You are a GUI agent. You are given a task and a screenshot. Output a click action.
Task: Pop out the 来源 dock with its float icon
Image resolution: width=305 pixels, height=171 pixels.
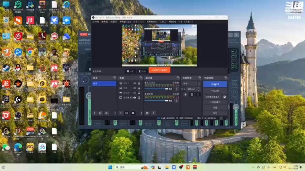[141, 78]
